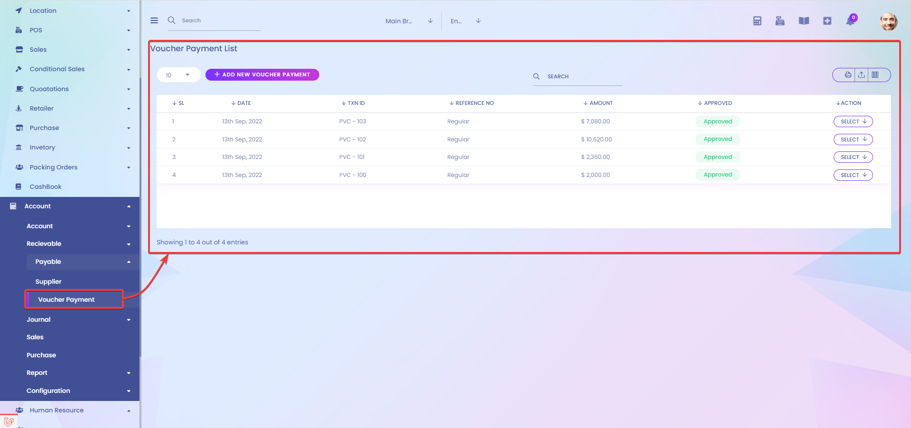Expand the Journal submenu caret

[129, 320]
